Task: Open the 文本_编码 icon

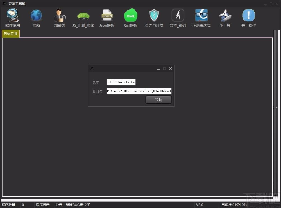Action: click(x=178, y=15)
